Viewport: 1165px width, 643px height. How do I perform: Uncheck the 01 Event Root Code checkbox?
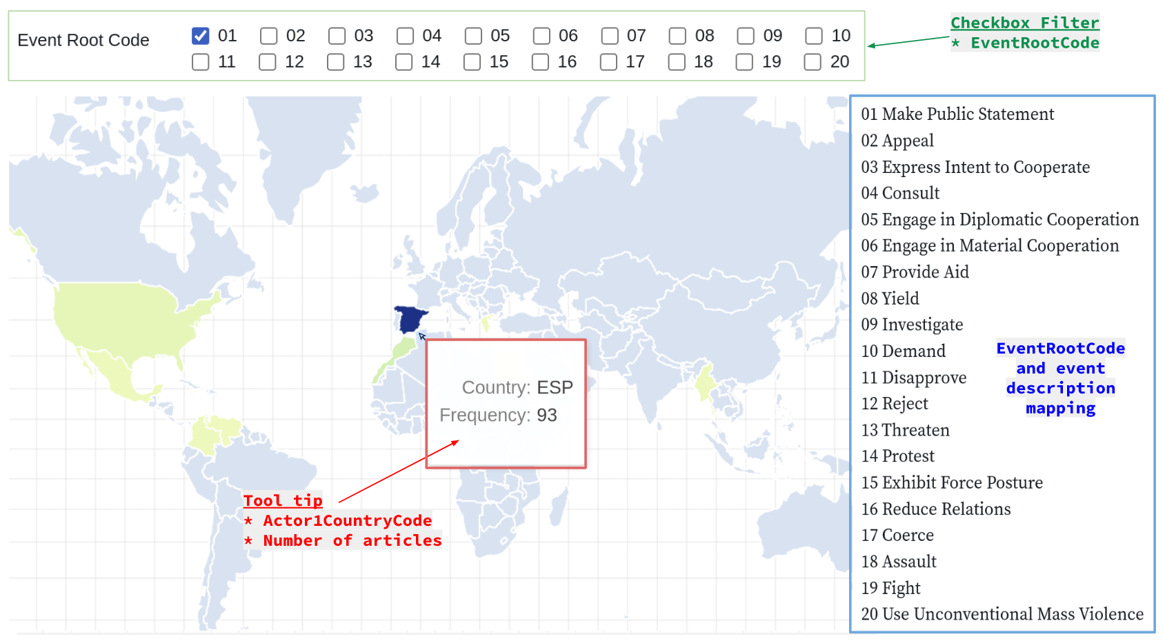tap(200, 36)
